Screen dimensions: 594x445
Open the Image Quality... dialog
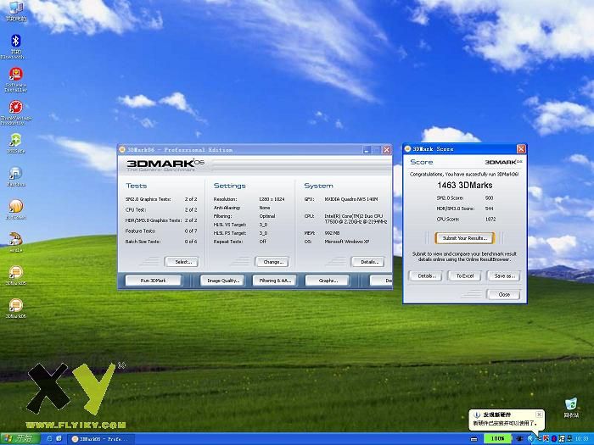click(x=222, y=281)
